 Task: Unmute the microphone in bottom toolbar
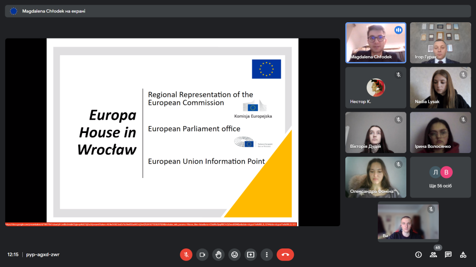pos(186,254)
